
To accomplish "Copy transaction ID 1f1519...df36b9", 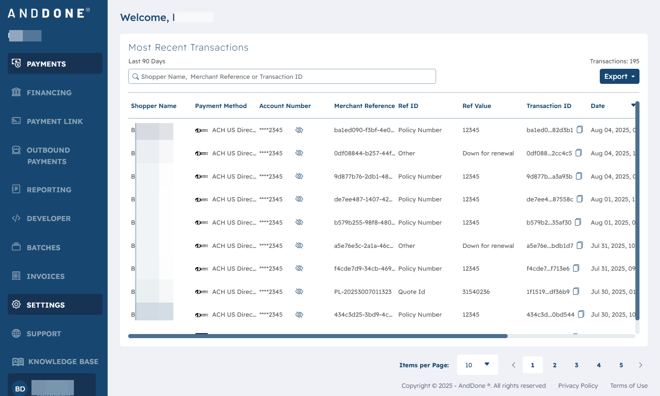I will pos(576,292).
